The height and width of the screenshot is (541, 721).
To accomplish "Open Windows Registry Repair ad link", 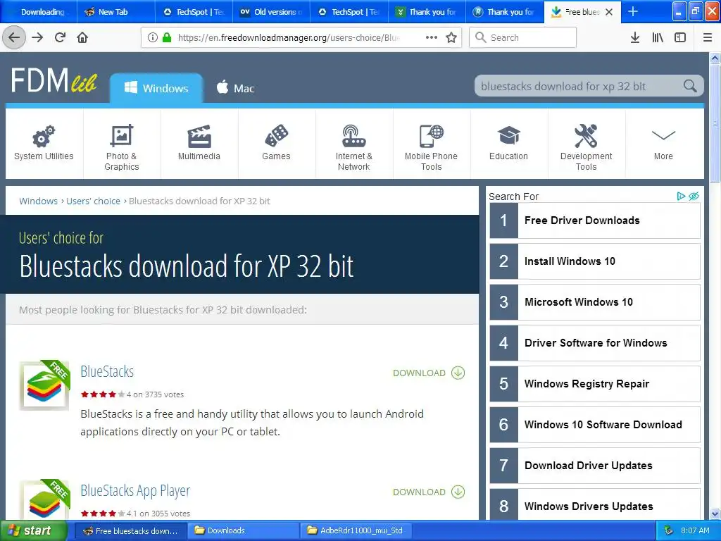I will point(595,384).
